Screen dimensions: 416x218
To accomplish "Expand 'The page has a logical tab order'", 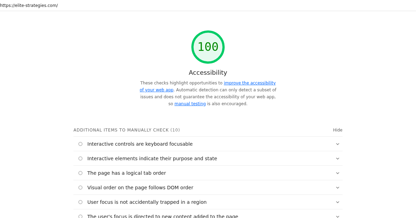I will click(337, 173).
